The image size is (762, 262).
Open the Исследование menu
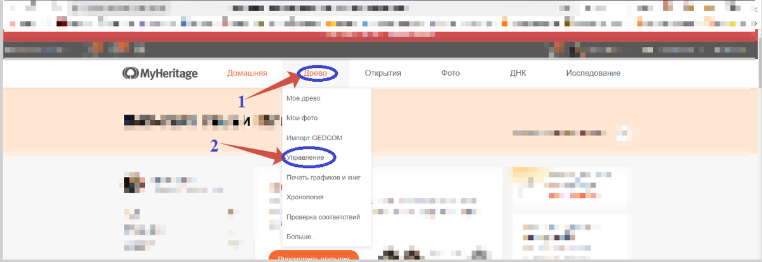coord(593,74)
